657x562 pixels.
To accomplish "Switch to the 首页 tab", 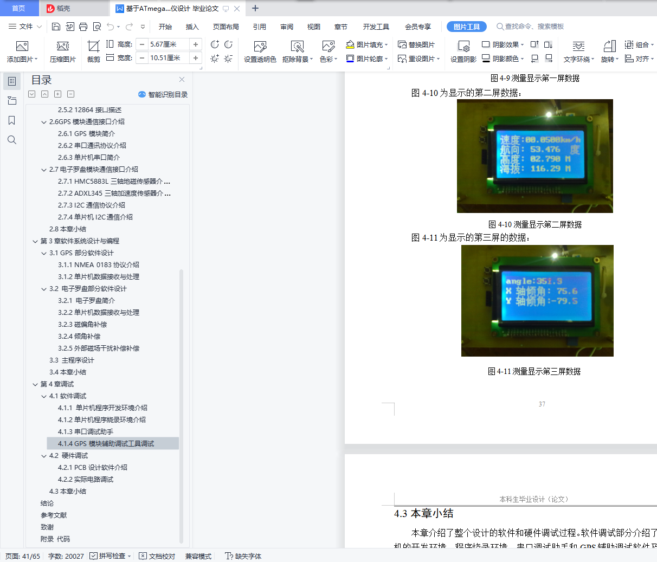I will coord(19,8).
